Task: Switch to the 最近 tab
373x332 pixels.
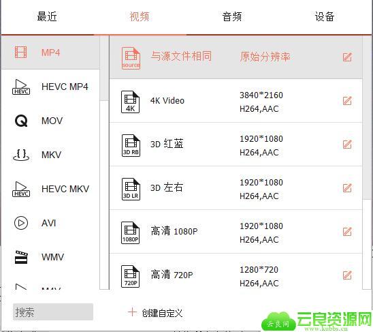Action: coord(47,16)
